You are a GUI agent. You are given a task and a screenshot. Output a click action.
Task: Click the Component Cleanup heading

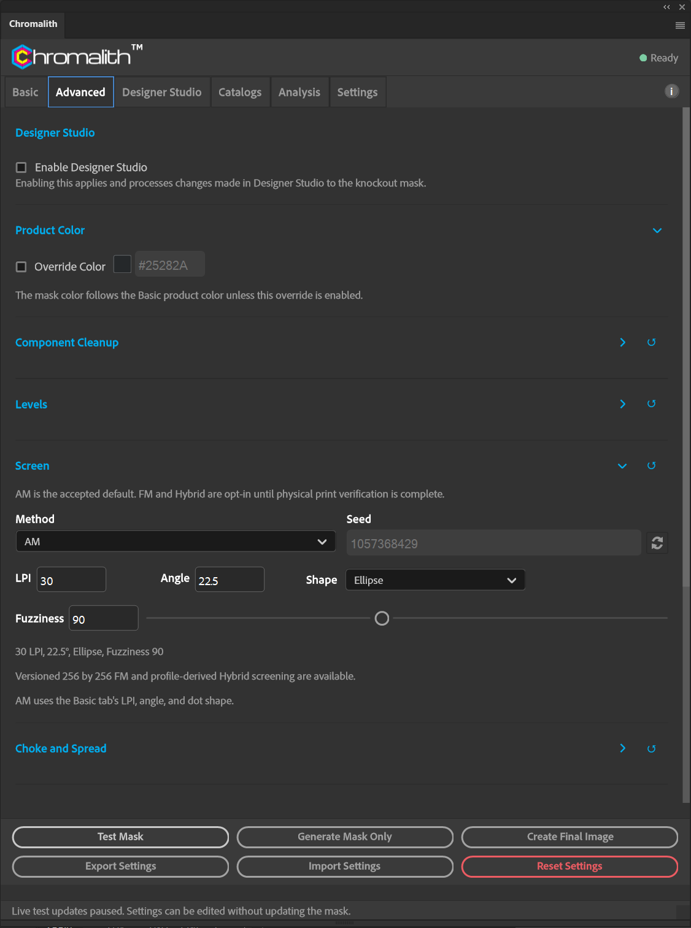point(67,342)
